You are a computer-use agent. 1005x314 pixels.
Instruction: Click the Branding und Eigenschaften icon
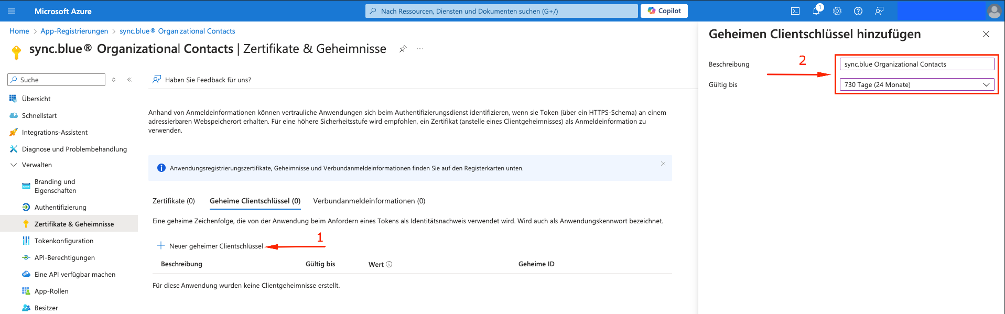point(26,186)
